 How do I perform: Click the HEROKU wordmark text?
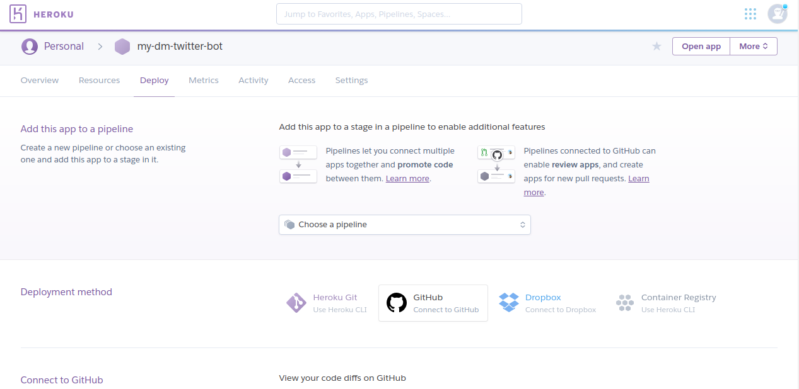click(52, 14)
